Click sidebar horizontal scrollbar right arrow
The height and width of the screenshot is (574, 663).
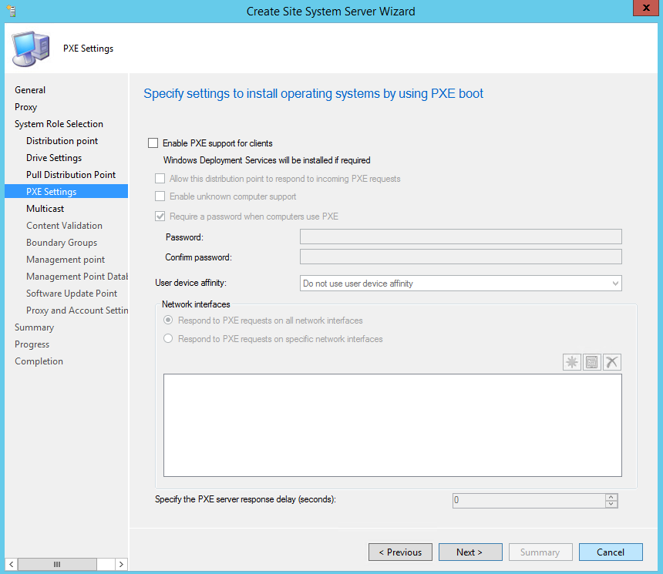121,564
